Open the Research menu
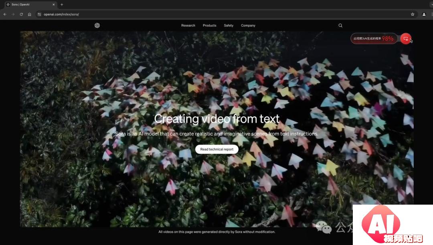 (x=188, y=25)
